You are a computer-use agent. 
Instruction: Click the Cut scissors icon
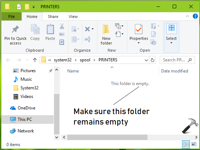pos(62,26)
